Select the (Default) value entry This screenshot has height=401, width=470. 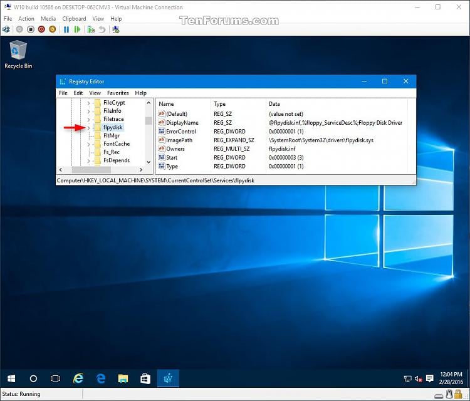point(177,114)
